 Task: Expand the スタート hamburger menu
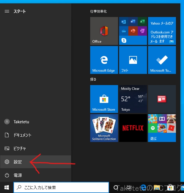pos(7,11)
